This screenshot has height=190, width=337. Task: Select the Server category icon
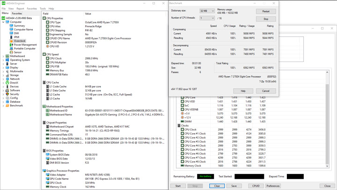tap(7, 64)
